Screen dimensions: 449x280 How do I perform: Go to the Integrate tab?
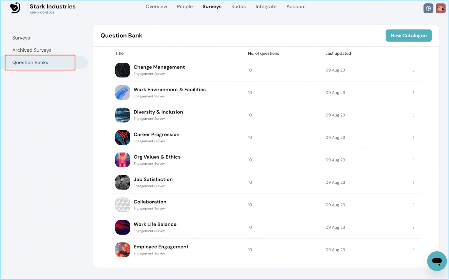click(x=266, y=6)
